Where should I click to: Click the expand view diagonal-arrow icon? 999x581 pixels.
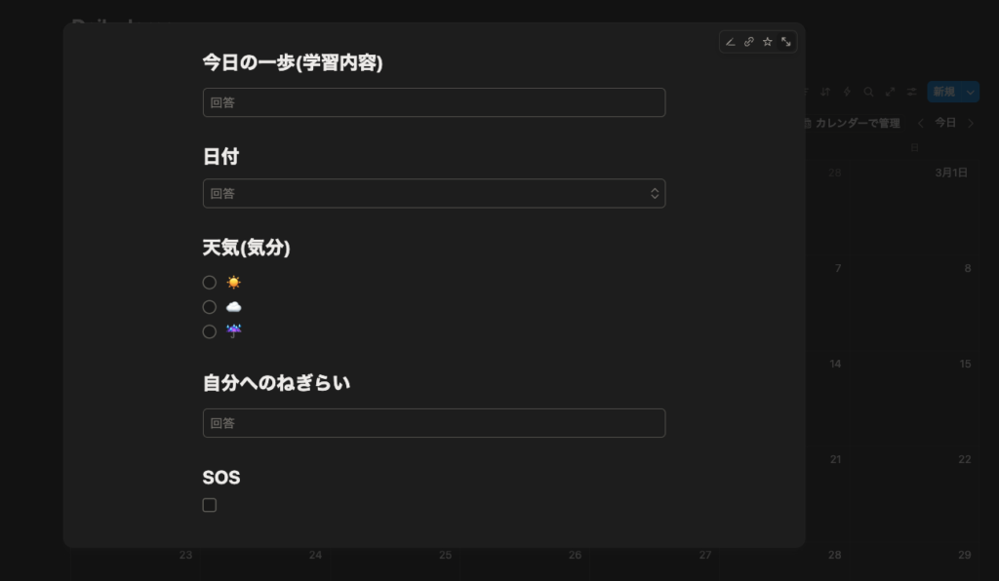(x=890, y=92)
